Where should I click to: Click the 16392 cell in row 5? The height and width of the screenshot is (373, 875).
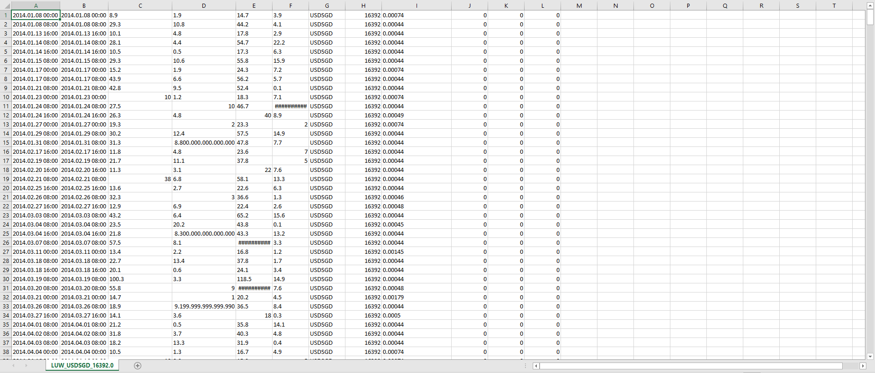click(x=363, y=51)
